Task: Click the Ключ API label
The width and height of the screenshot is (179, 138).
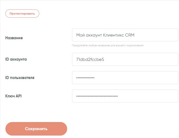Action: pyautogui.click(x=14, y=96)
